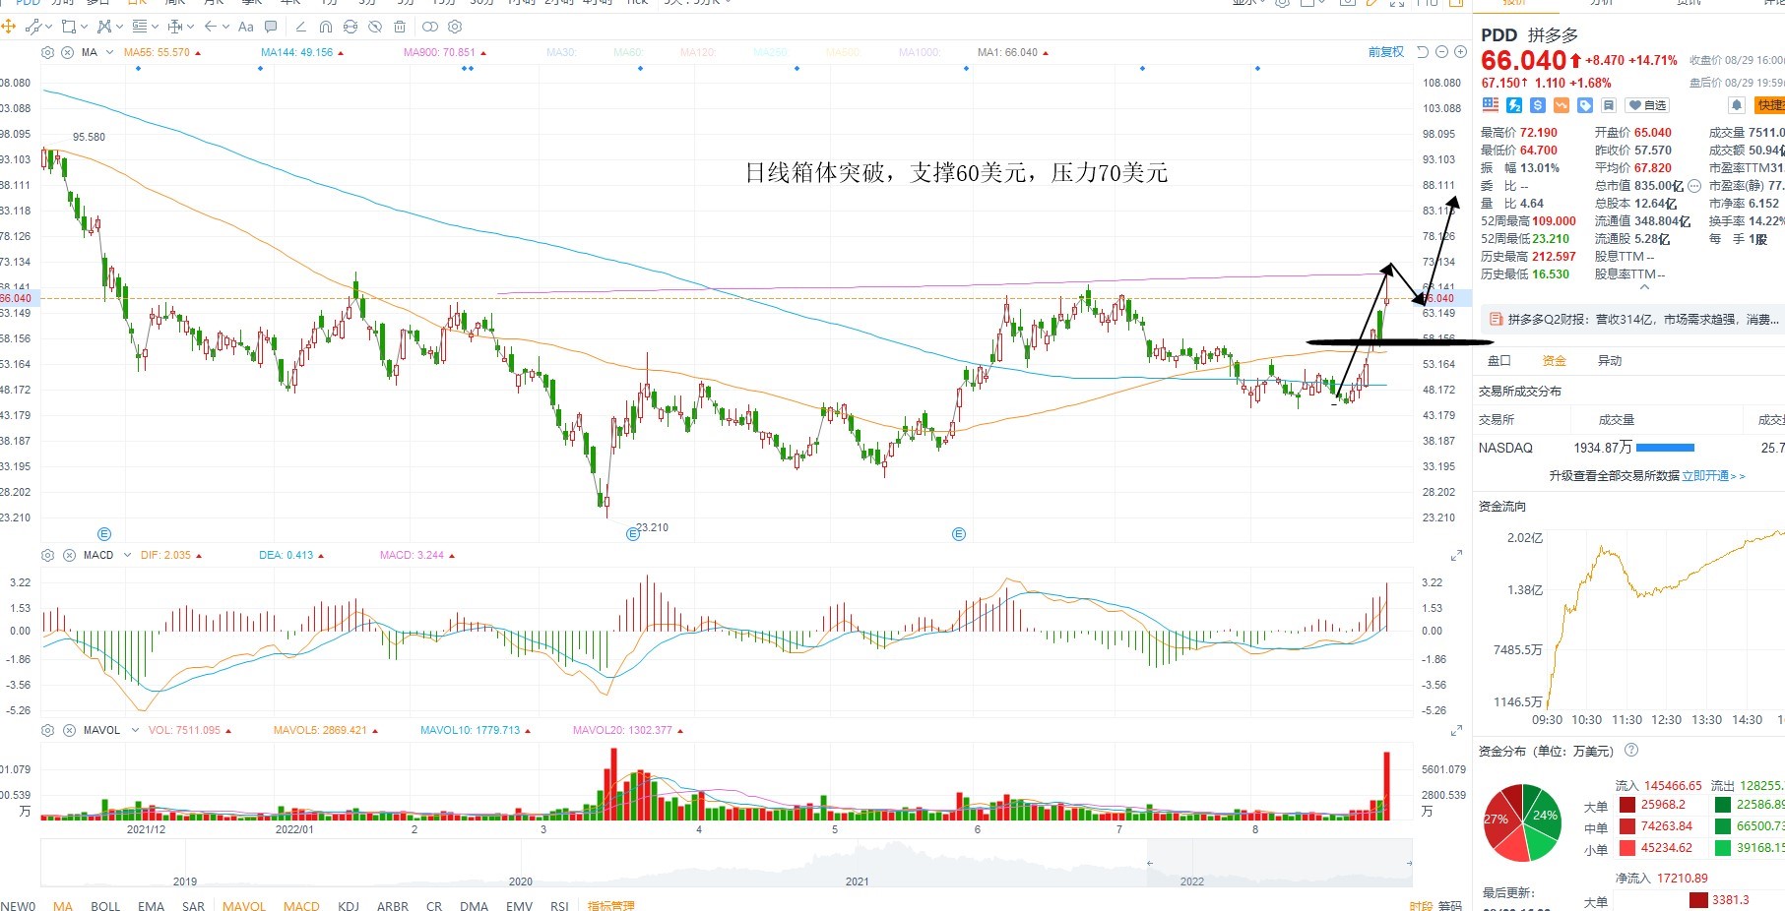Screen dimensions: 1785x911
Task: Reset chart view with undo arrow
Action: pyautogui.click(x=1423, y=52)
